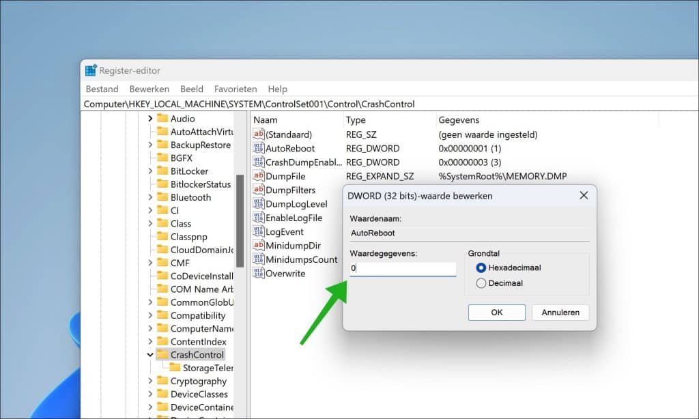Click the BitlockerStatus folder icon
The image size is (699, 419).
point(162,184)
